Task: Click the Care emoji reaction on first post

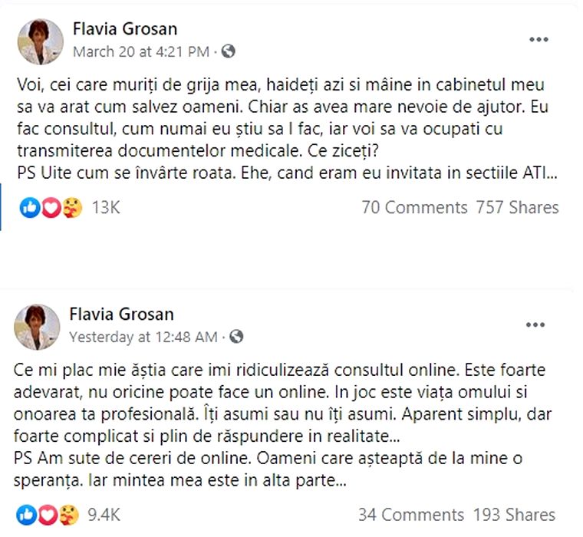Action: pyautogui.click(x=70, y=207)
